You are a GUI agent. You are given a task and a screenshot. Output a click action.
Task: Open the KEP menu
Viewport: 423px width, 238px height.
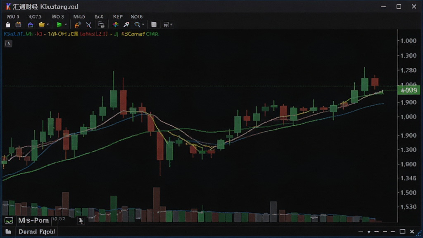click(x=118, y=17)
